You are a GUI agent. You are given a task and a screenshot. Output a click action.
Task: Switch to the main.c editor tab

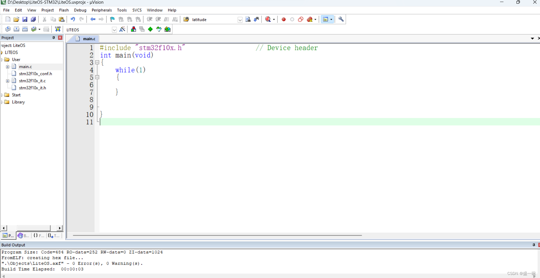tap(89, 39)
